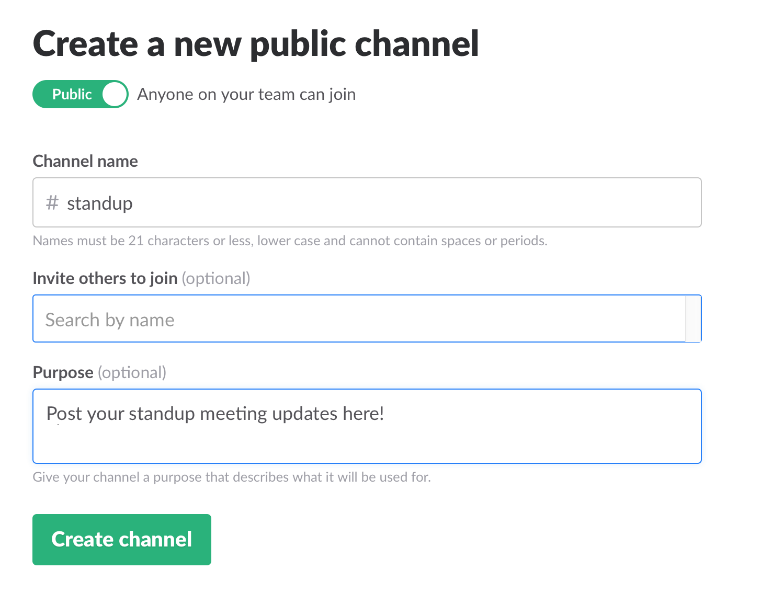
Task: Click the word 'Public' on the green switch
Action: (72, 94)
